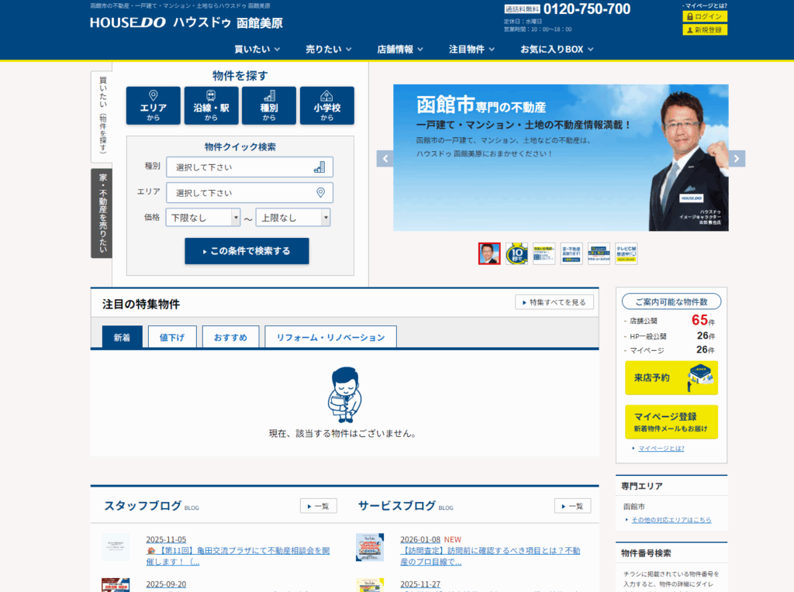
Task: Click the この条件で検索する button
Action: point(247,251)
